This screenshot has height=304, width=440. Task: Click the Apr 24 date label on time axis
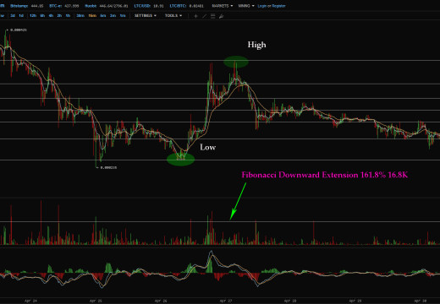pyautogui.click(x=30, y=301)
